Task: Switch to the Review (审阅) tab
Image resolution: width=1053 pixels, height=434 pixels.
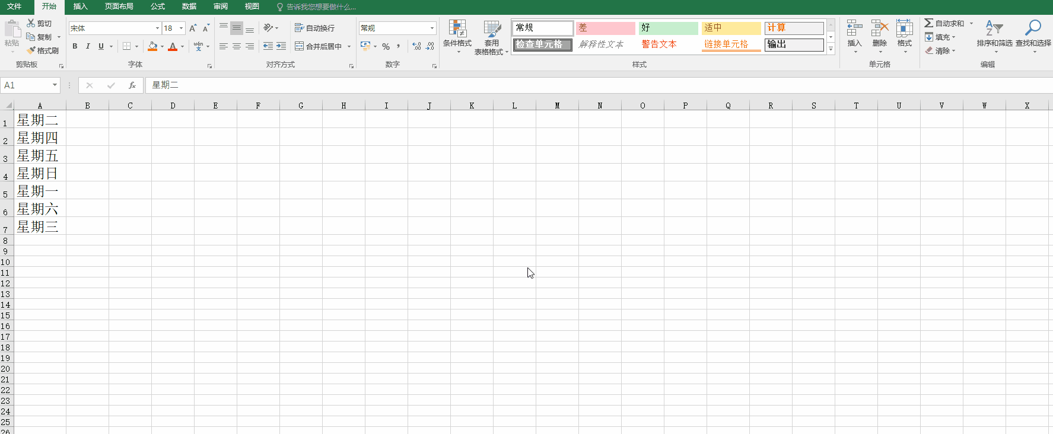Action: click(221, 7)
